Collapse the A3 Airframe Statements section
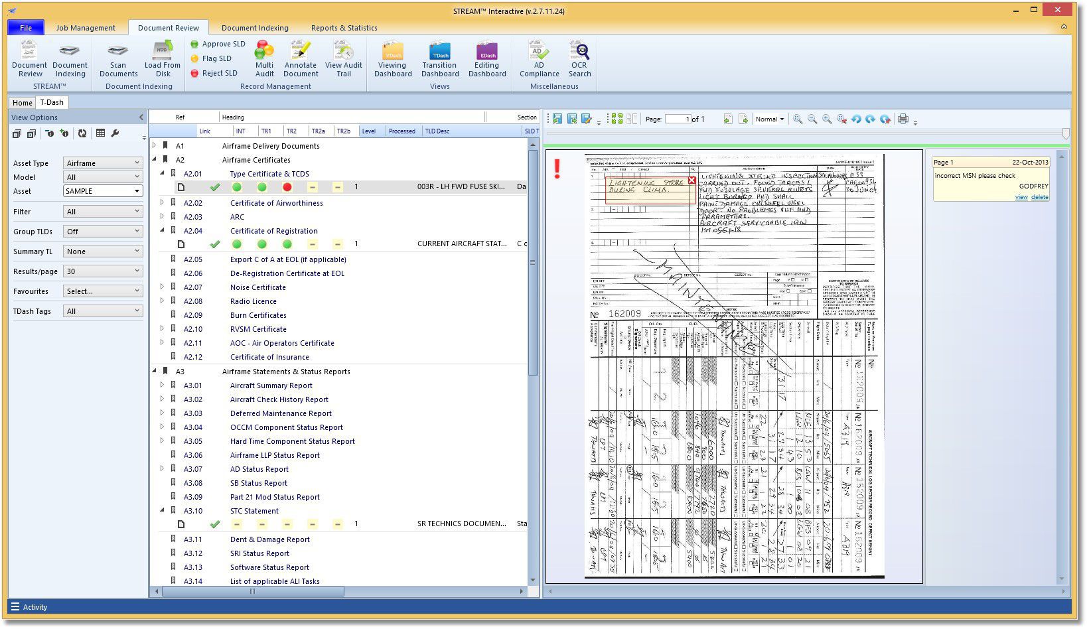The width and height of the screenshot is (1087, 629). (155, 372)
